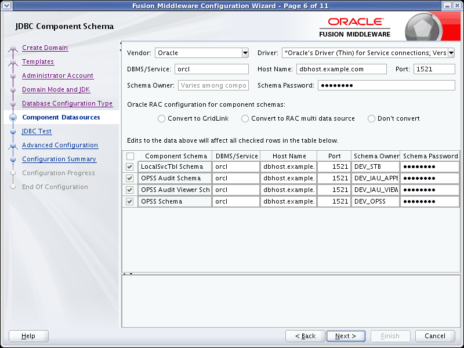
Task: Select Convert to RAC multi data source
Action: [245, 119]
